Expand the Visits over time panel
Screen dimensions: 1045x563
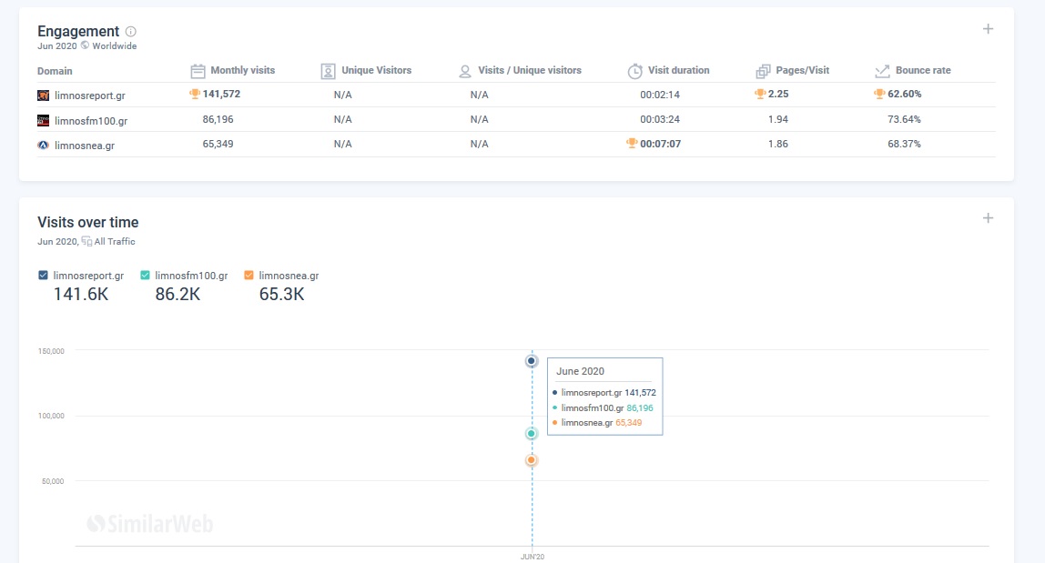click(988, 218)
